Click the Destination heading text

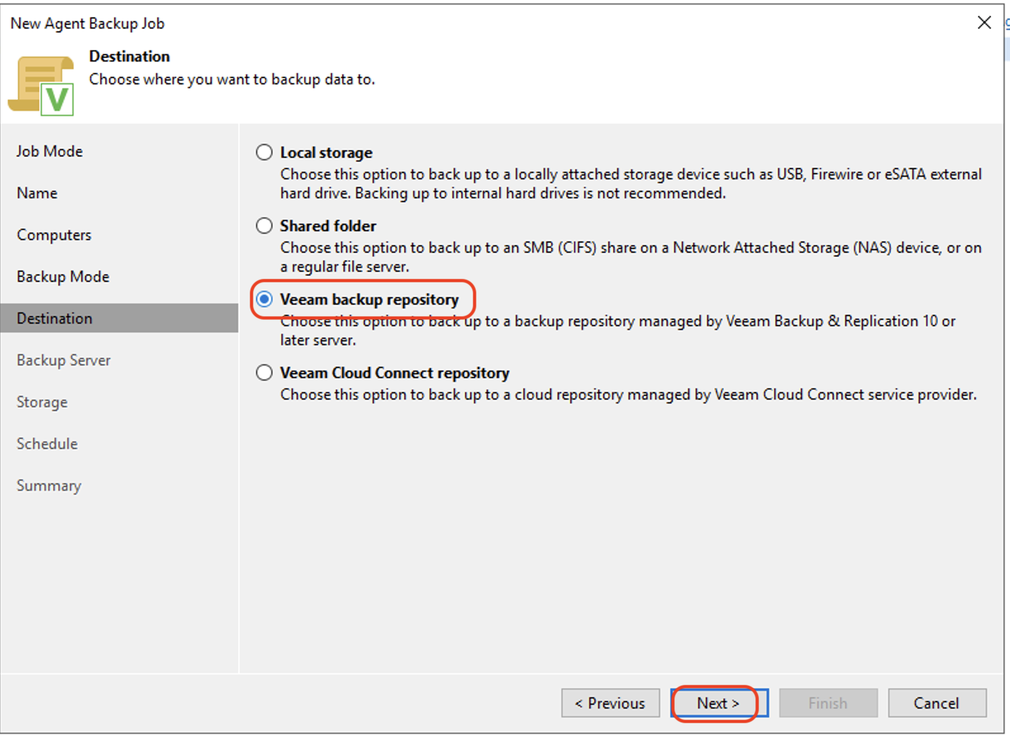pyautogui.click(x=129, y=56)
